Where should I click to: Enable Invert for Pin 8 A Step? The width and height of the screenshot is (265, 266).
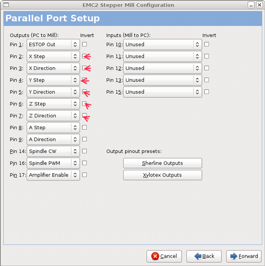coord(84,127)
